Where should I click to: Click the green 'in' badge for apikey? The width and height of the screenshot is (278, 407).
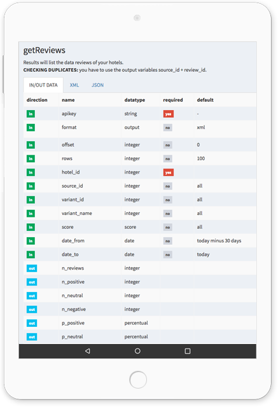(31, 114)
